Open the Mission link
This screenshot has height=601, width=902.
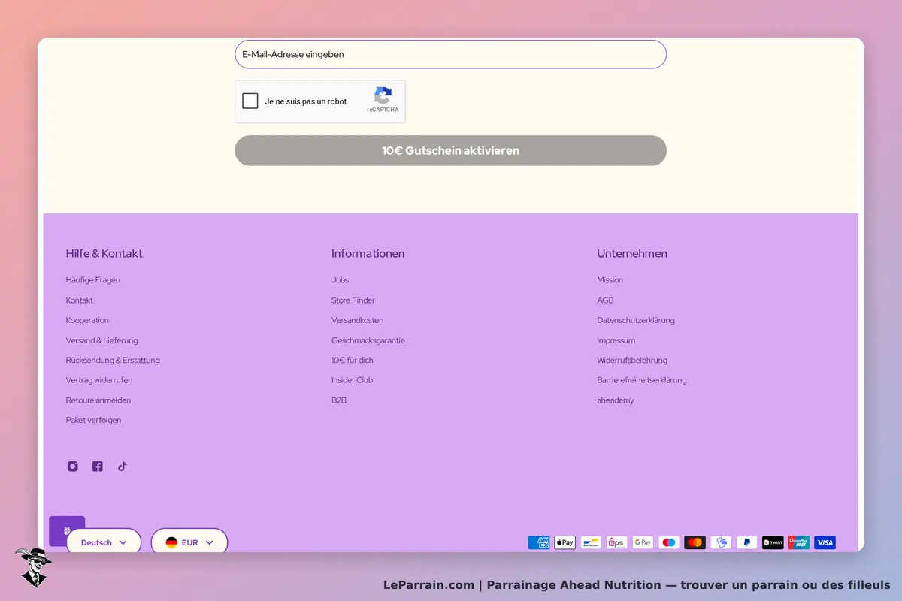coord(610,280)
